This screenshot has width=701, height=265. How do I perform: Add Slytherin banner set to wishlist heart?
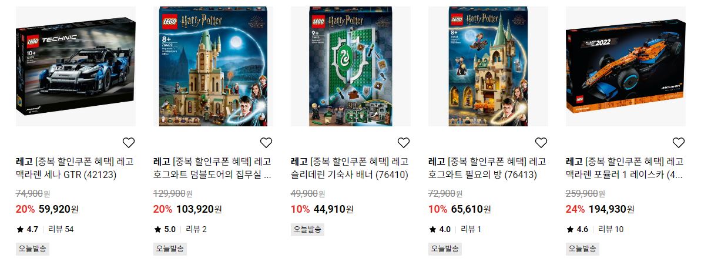tap(404, 143)
